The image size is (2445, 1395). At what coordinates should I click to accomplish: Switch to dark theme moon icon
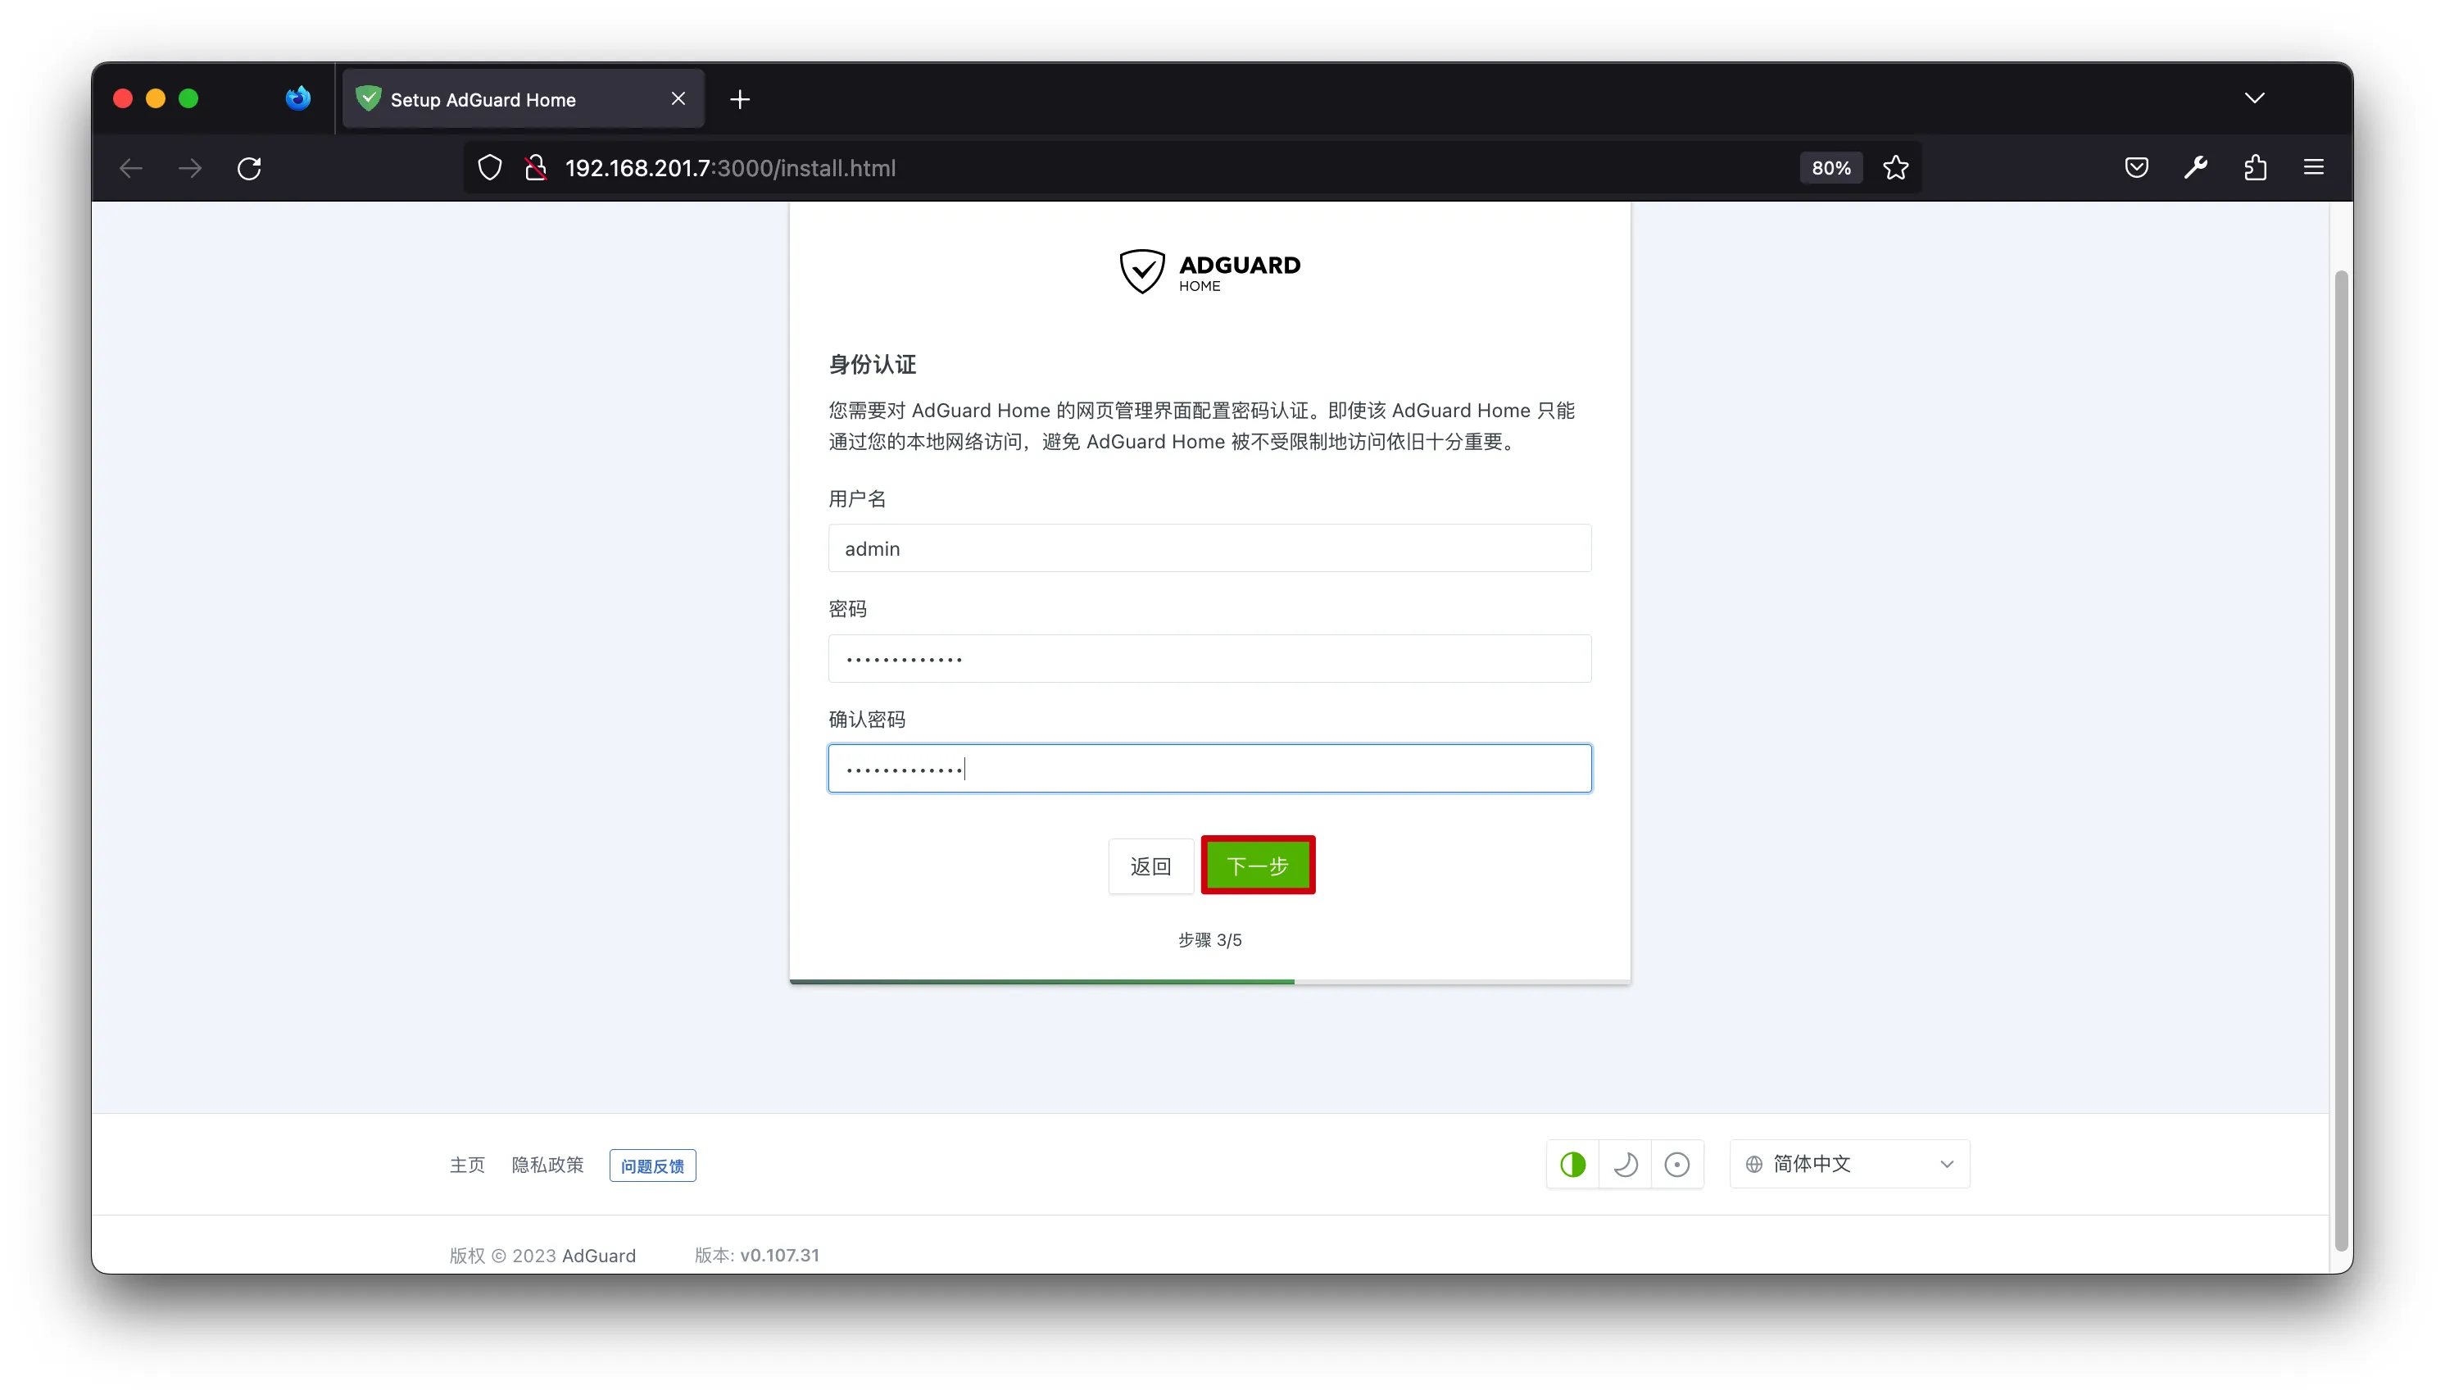point(1625,1165)
